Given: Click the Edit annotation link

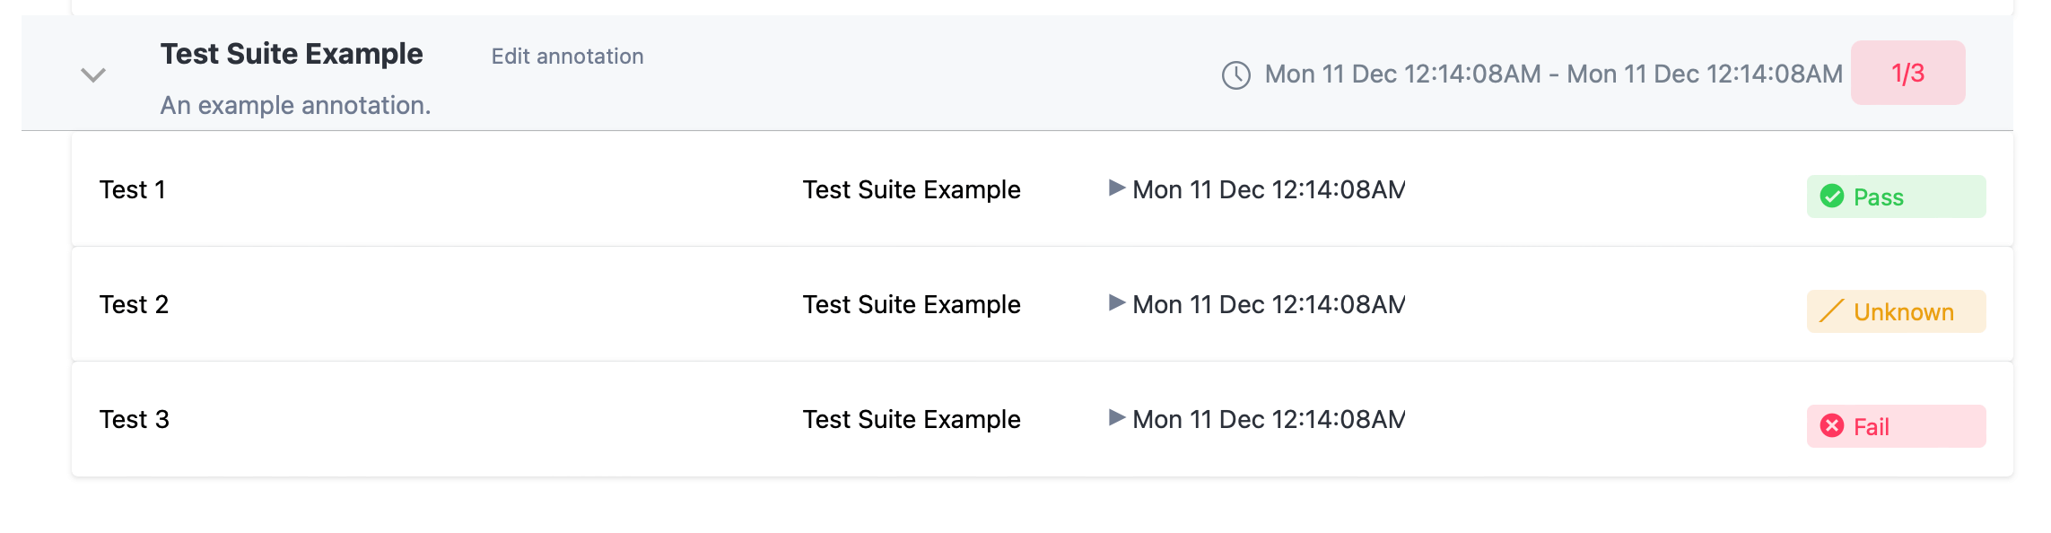Looking at the screenshot, I should 567,57.
